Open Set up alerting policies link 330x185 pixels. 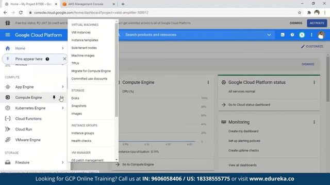pyautogui.click(x=244, y=141)
